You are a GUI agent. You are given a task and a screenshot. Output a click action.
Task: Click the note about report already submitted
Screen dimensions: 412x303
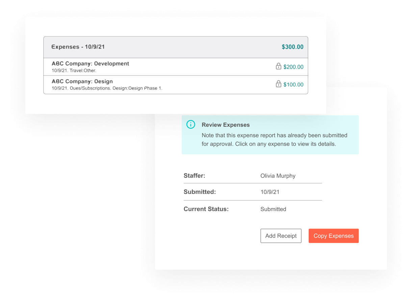275,140
